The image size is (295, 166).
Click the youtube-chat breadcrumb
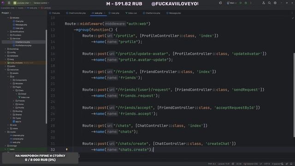(x=7, y=8)
